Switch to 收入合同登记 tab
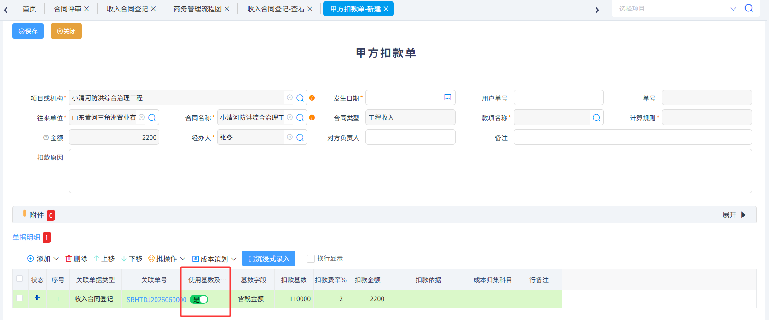This screenshot has width=769, height=320. [x=127, y=9]
